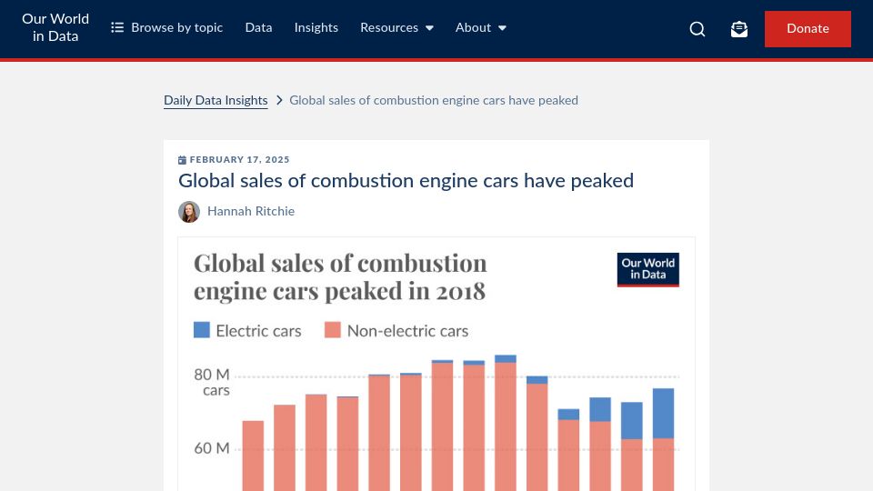Click the '60 M' axis label
The image size is (873, 491).
[x=212, y=448]
